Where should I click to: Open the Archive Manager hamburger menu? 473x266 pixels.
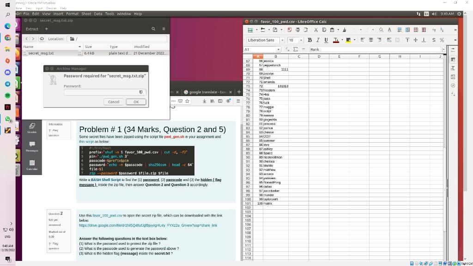pos(164,29)
